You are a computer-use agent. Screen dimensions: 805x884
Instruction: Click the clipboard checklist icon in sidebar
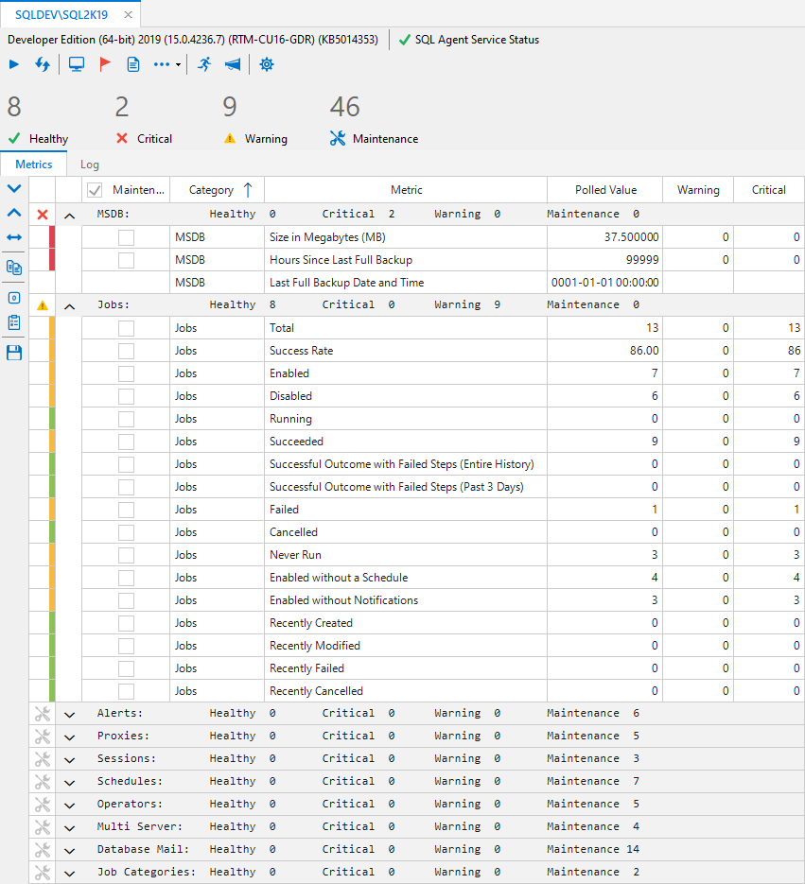pos(14,322)
